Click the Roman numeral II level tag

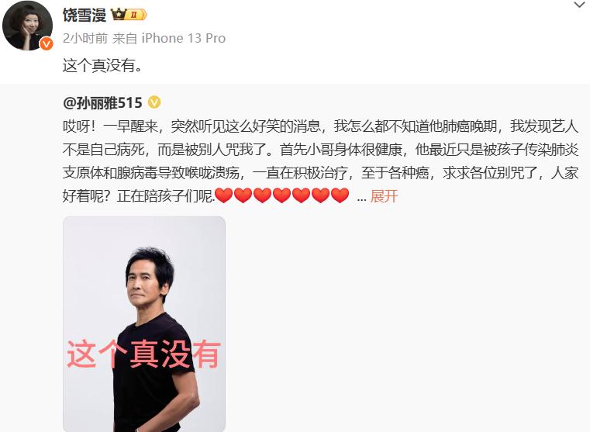(134, 15)
